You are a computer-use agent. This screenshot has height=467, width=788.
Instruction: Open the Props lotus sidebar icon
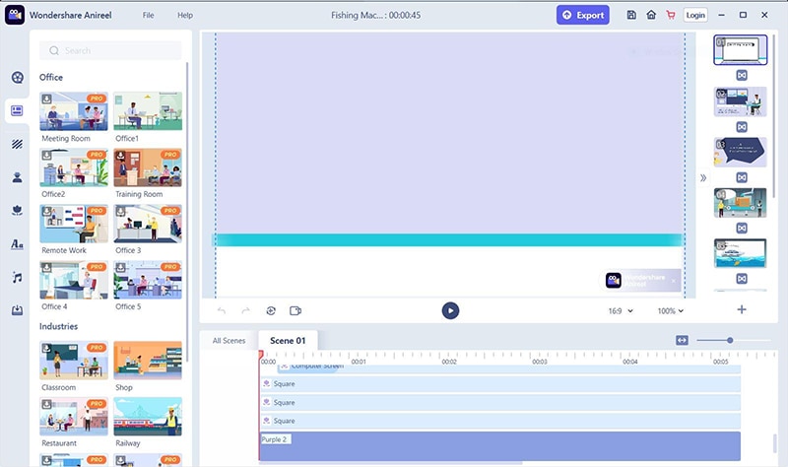coord(17,210)
